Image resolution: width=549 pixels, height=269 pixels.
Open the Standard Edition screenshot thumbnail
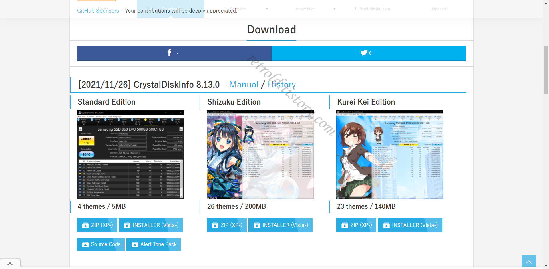tap(131, 155)
